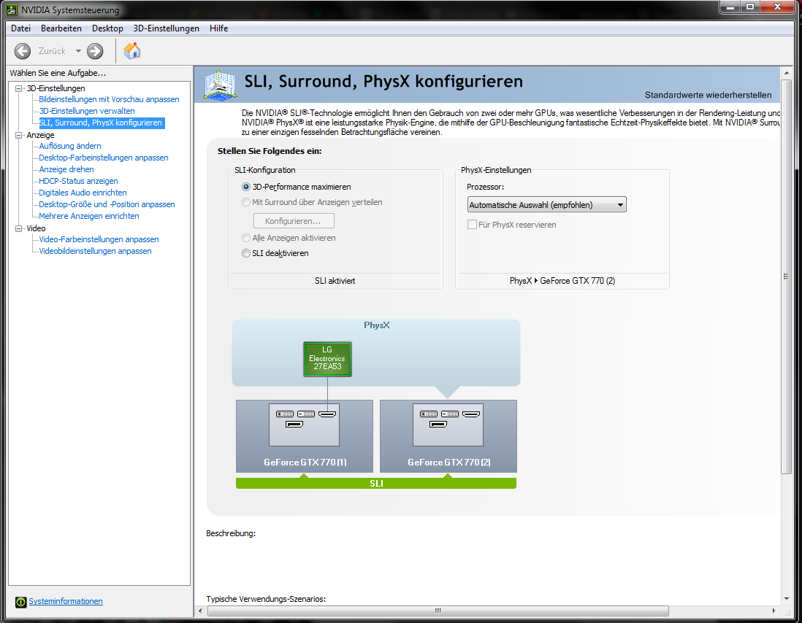Click the Zurück label in toolbar
Viewport: 802px width, 623px height.
[x=52, y=51]
